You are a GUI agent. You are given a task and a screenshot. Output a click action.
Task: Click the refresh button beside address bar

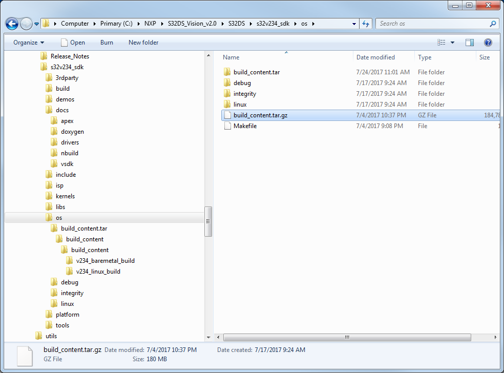pos(366,24)
